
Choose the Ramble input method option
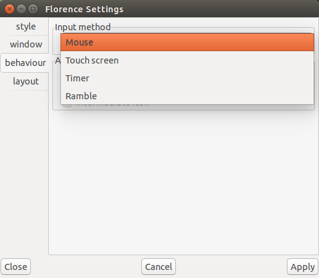coord(187,96)
